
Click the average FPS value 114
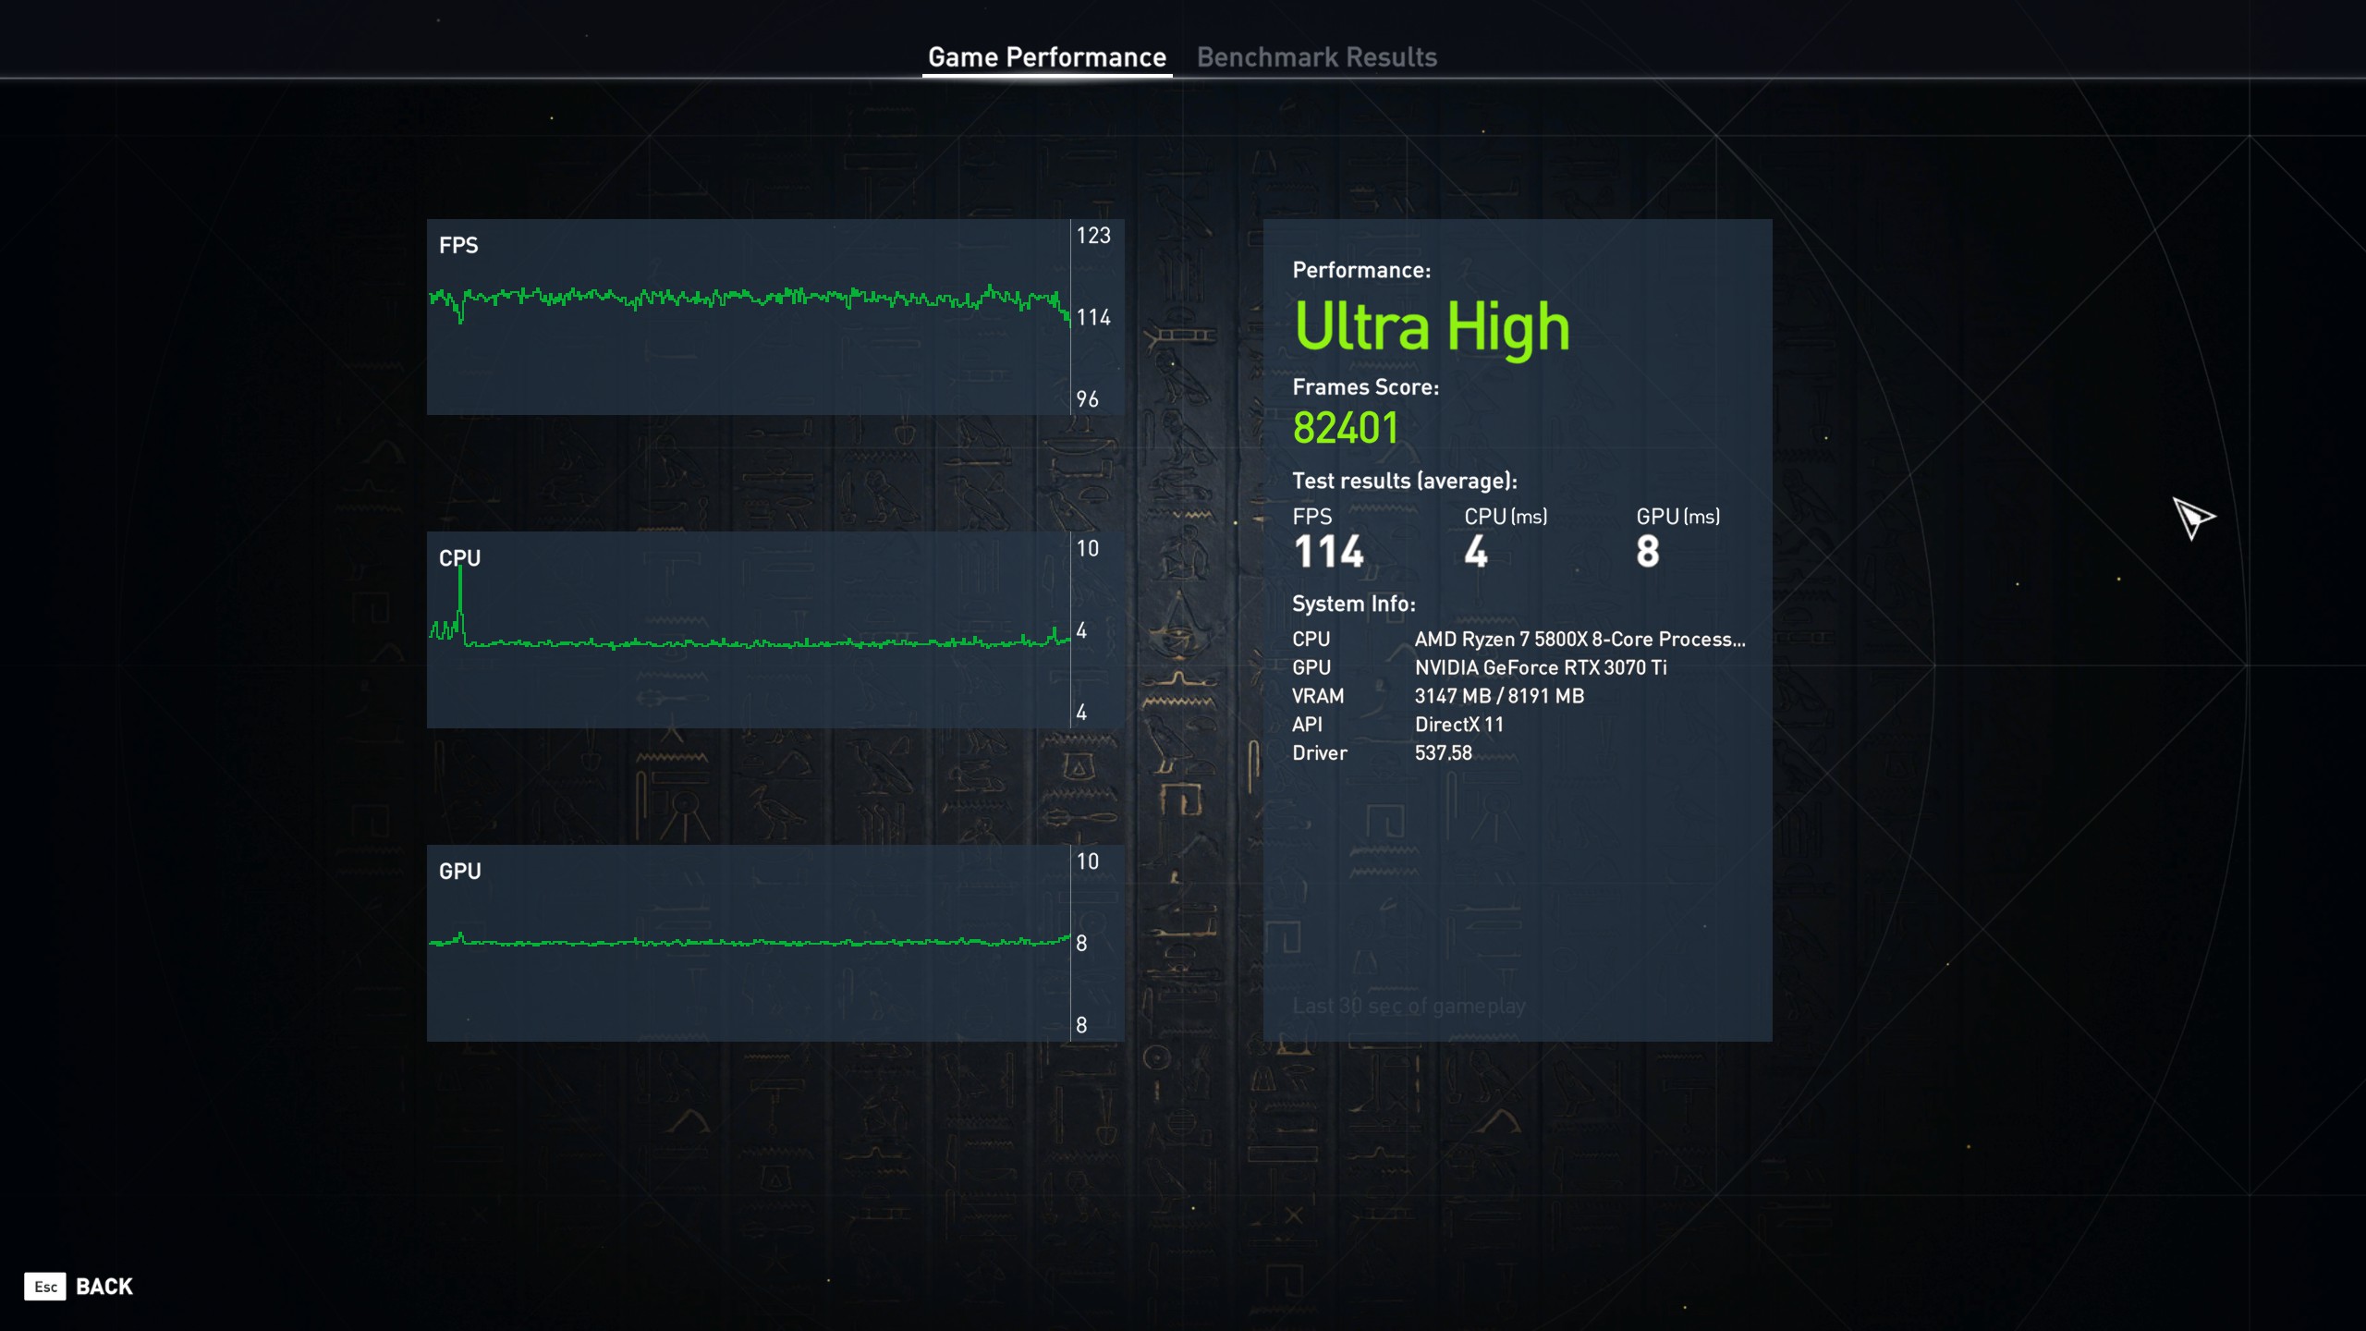(1328, 552)
